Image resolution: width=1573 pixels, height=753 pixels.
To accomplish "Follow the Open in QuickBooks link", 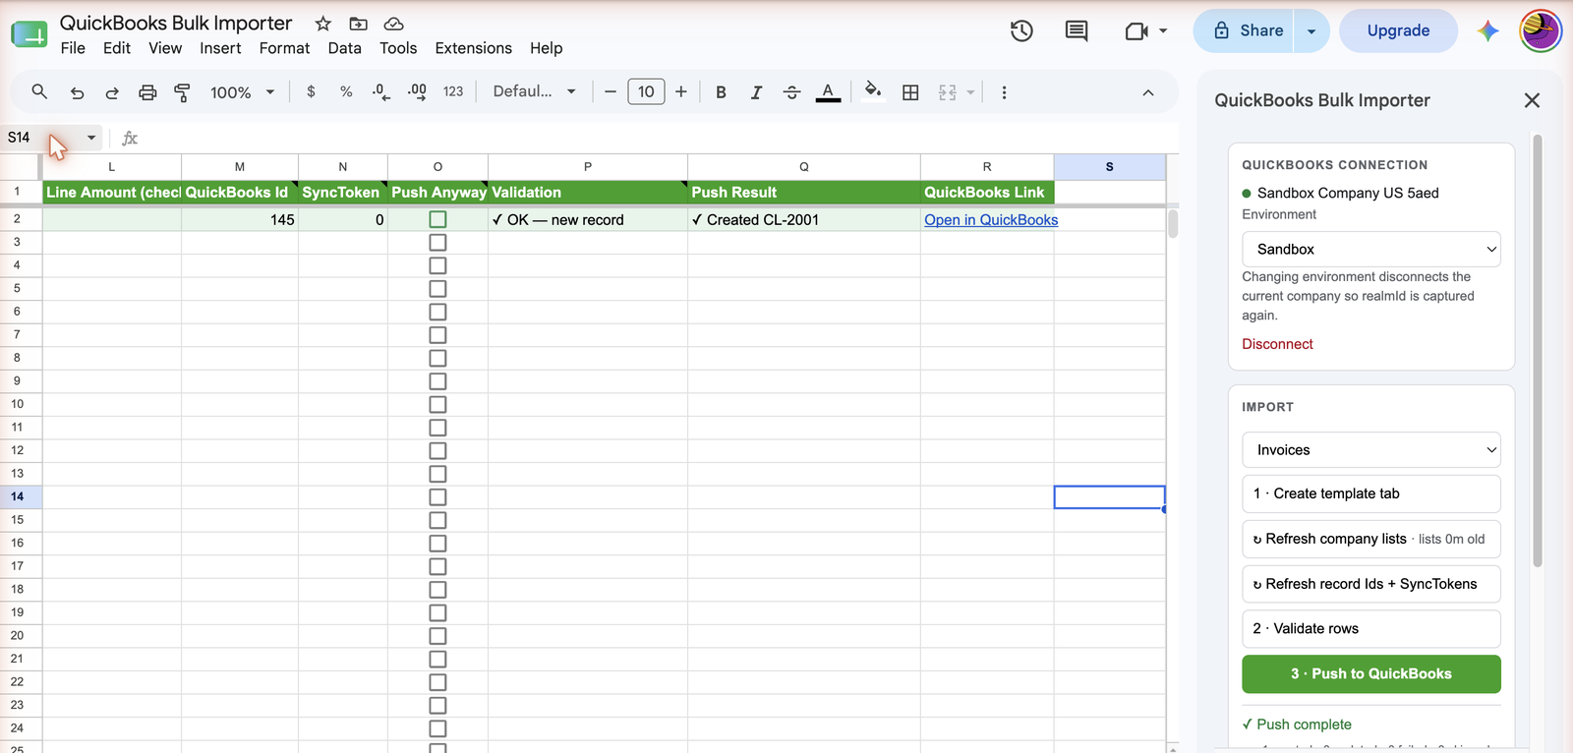I will 991,219.
